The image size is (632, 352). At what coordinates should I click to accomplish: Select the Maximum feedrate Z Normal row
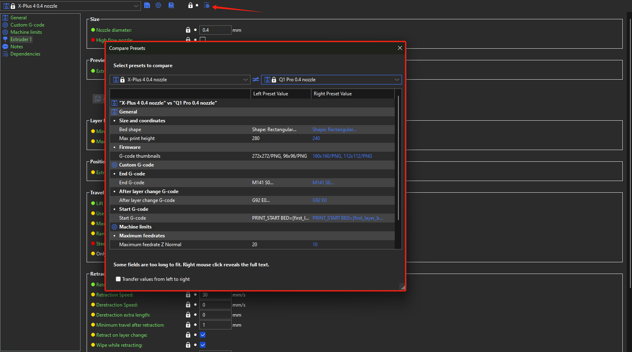tap(252, 245)
